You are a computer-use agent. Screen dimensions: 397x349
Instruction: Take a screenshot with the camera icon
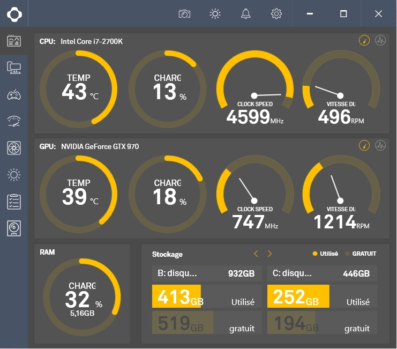pyautogui.click(x=184, y=14)
